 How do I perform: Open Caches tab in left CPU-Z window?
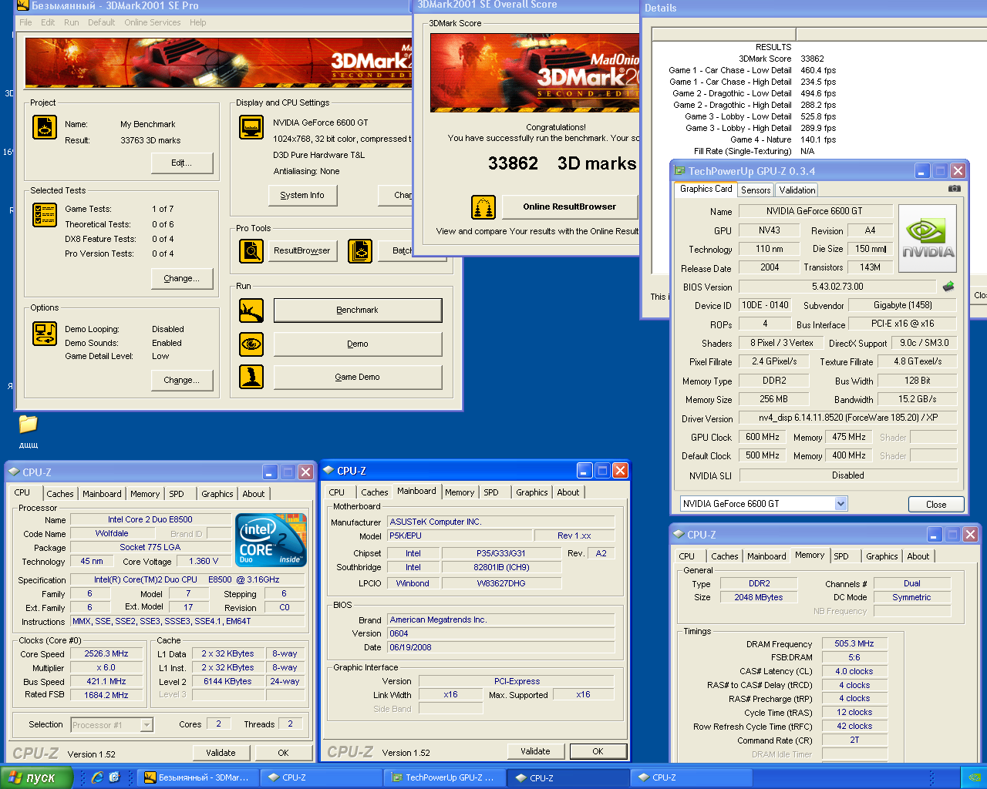(60, 494)
